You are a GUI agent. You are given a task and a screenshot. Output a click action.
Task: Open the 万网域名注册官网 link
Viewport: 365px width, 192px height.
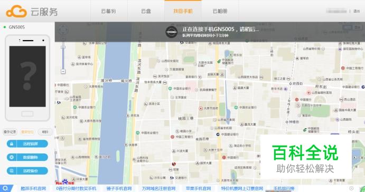tap(159, 188)
